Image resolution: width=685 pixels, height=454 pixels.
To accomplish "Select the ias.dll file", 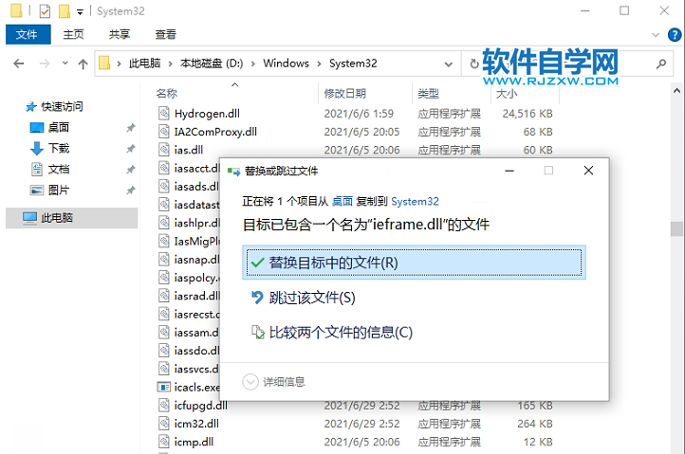I will (x=189, y=150).
